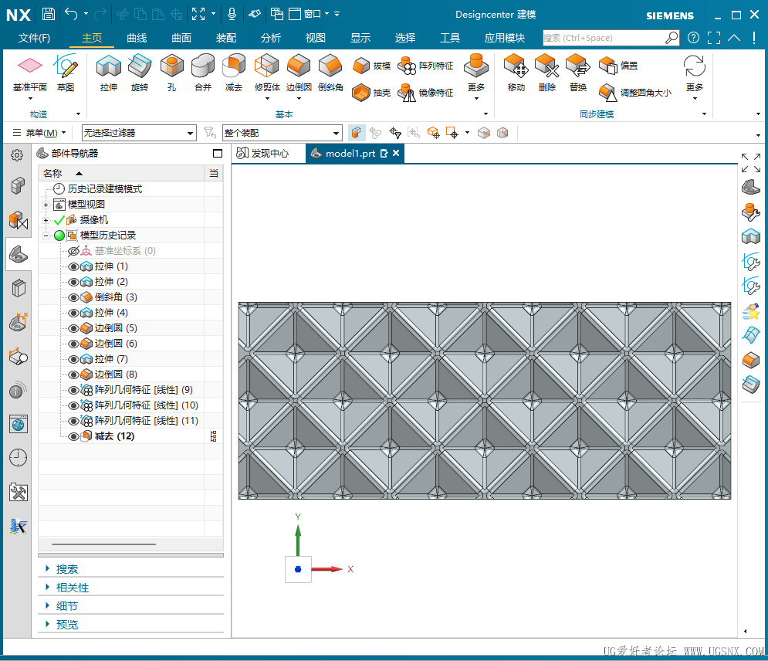
Task: Open the 文件(F) menu
Action: 34,38
